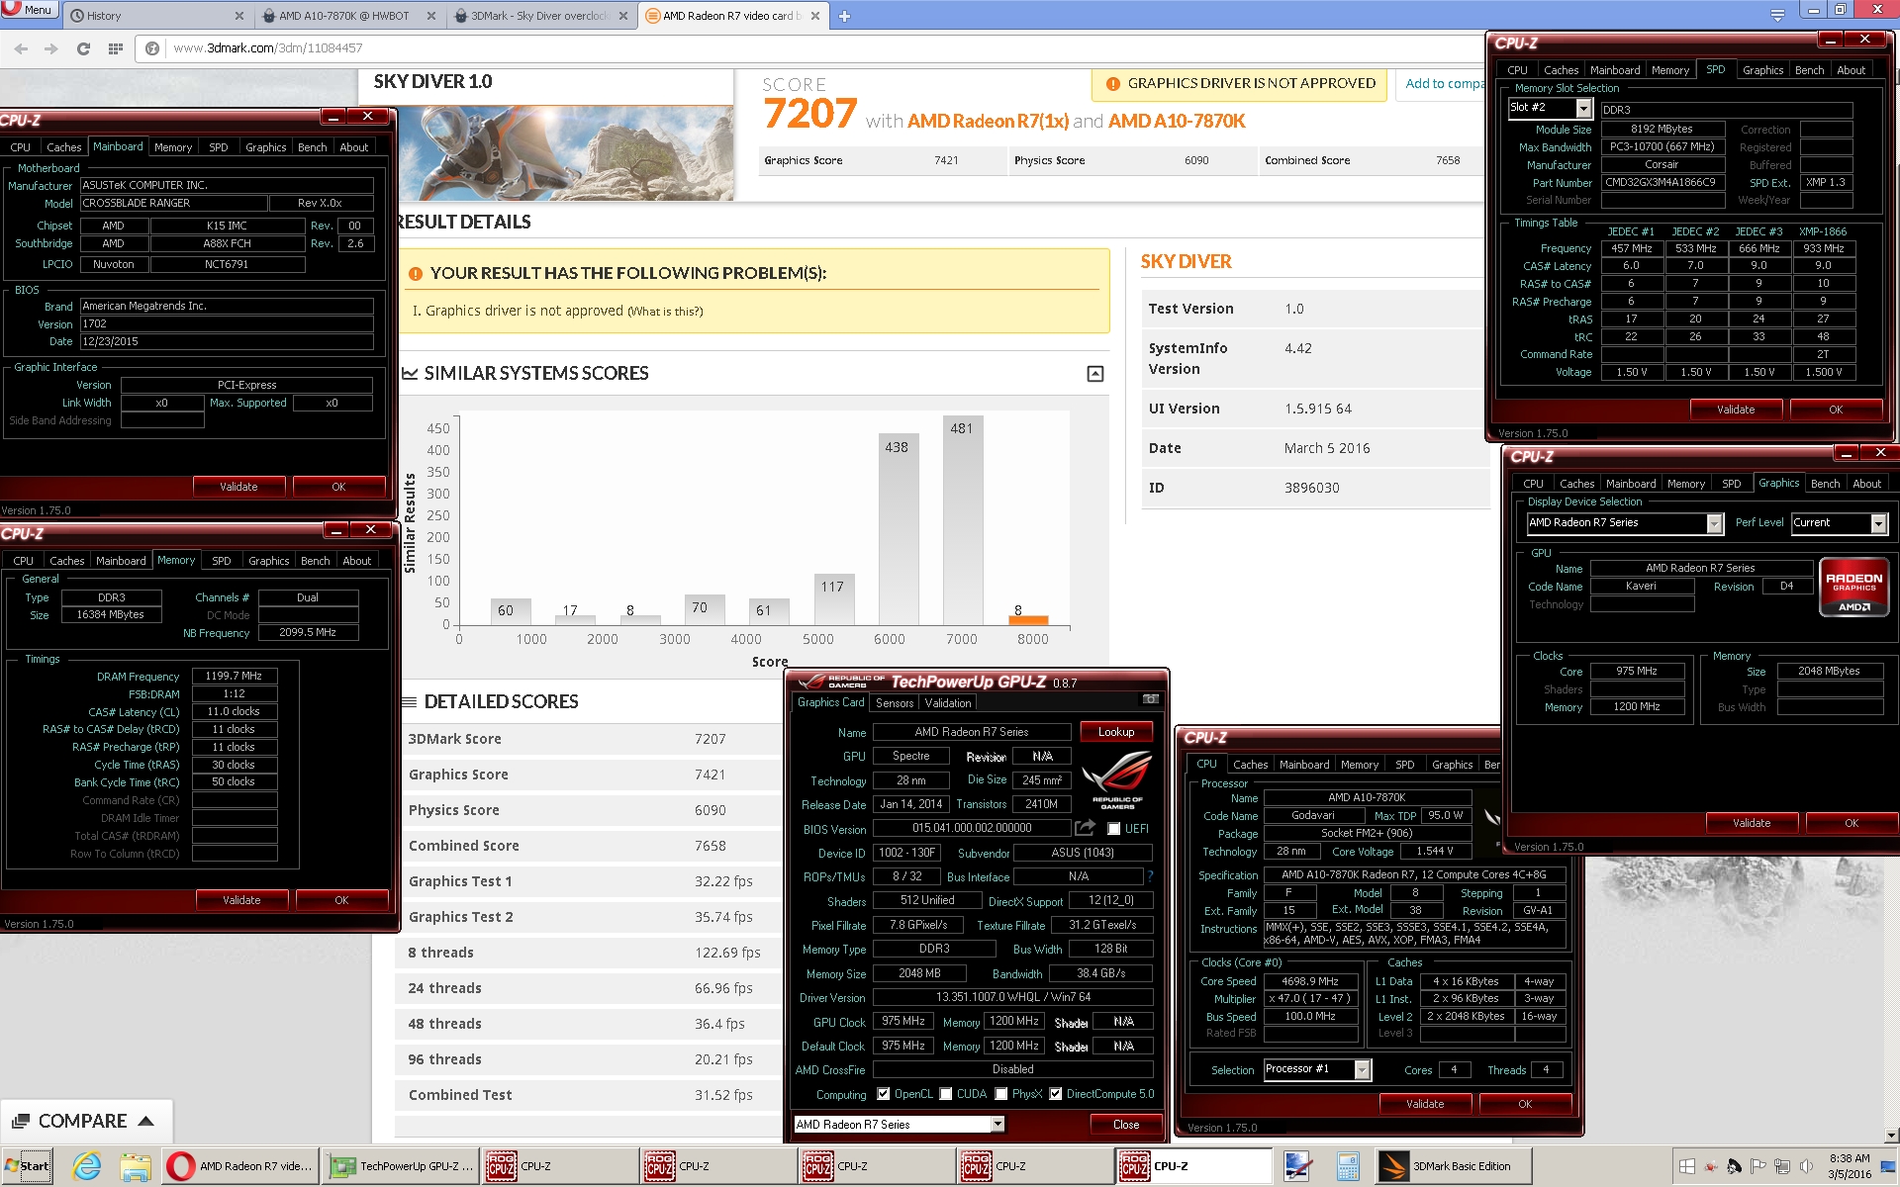The height and width of the screenshot is (1187, 1900).
Task: Switch to 3DMark Basic Edition taskbar item
Action: [1452, 1166]
